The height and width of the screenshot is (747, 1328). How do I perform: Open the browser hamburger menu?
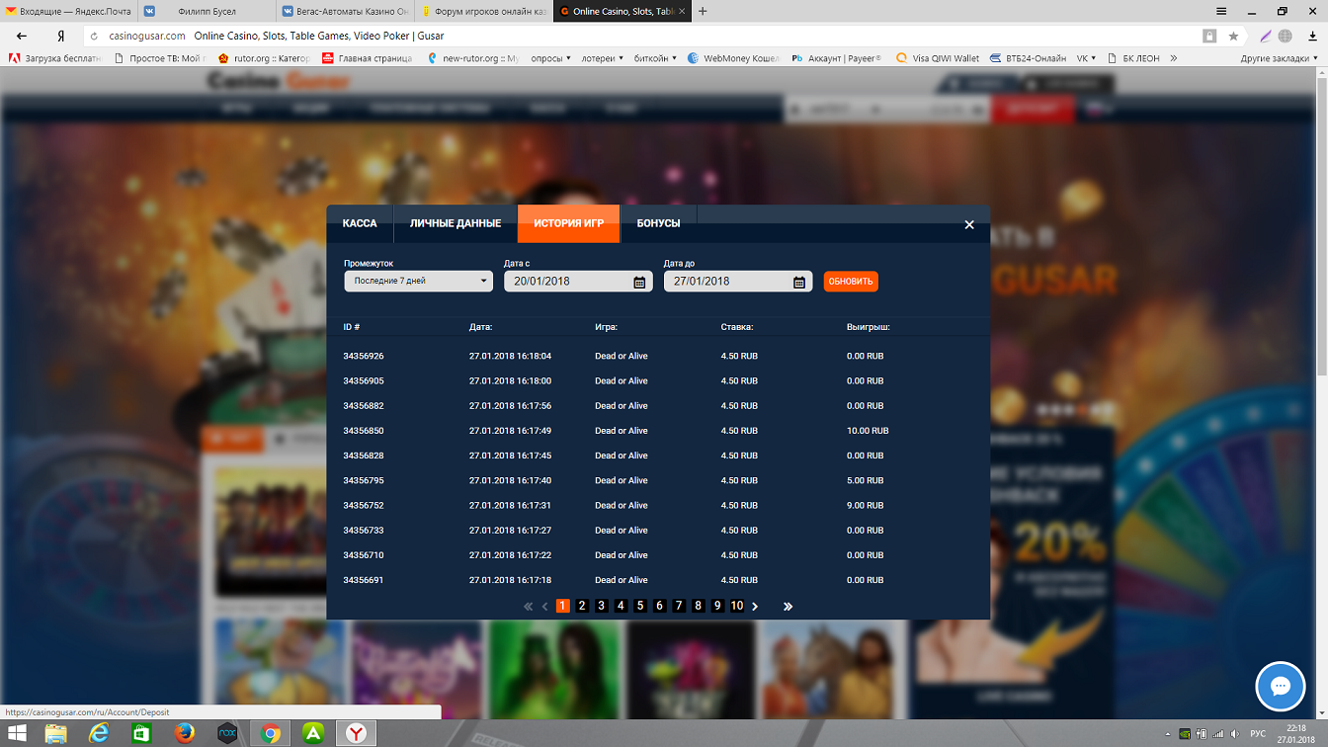pos(1221,11)
